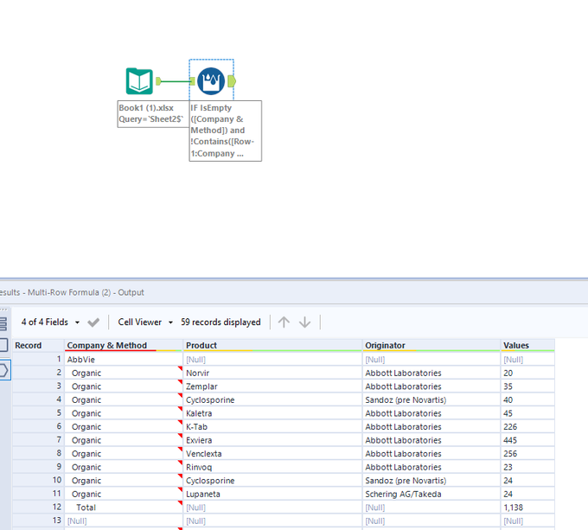Select the Norvir product cell

272,373
